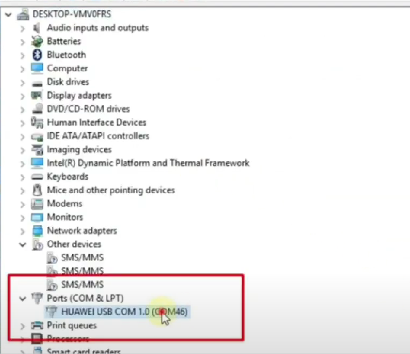Select the Other devices label

[74, 244]
